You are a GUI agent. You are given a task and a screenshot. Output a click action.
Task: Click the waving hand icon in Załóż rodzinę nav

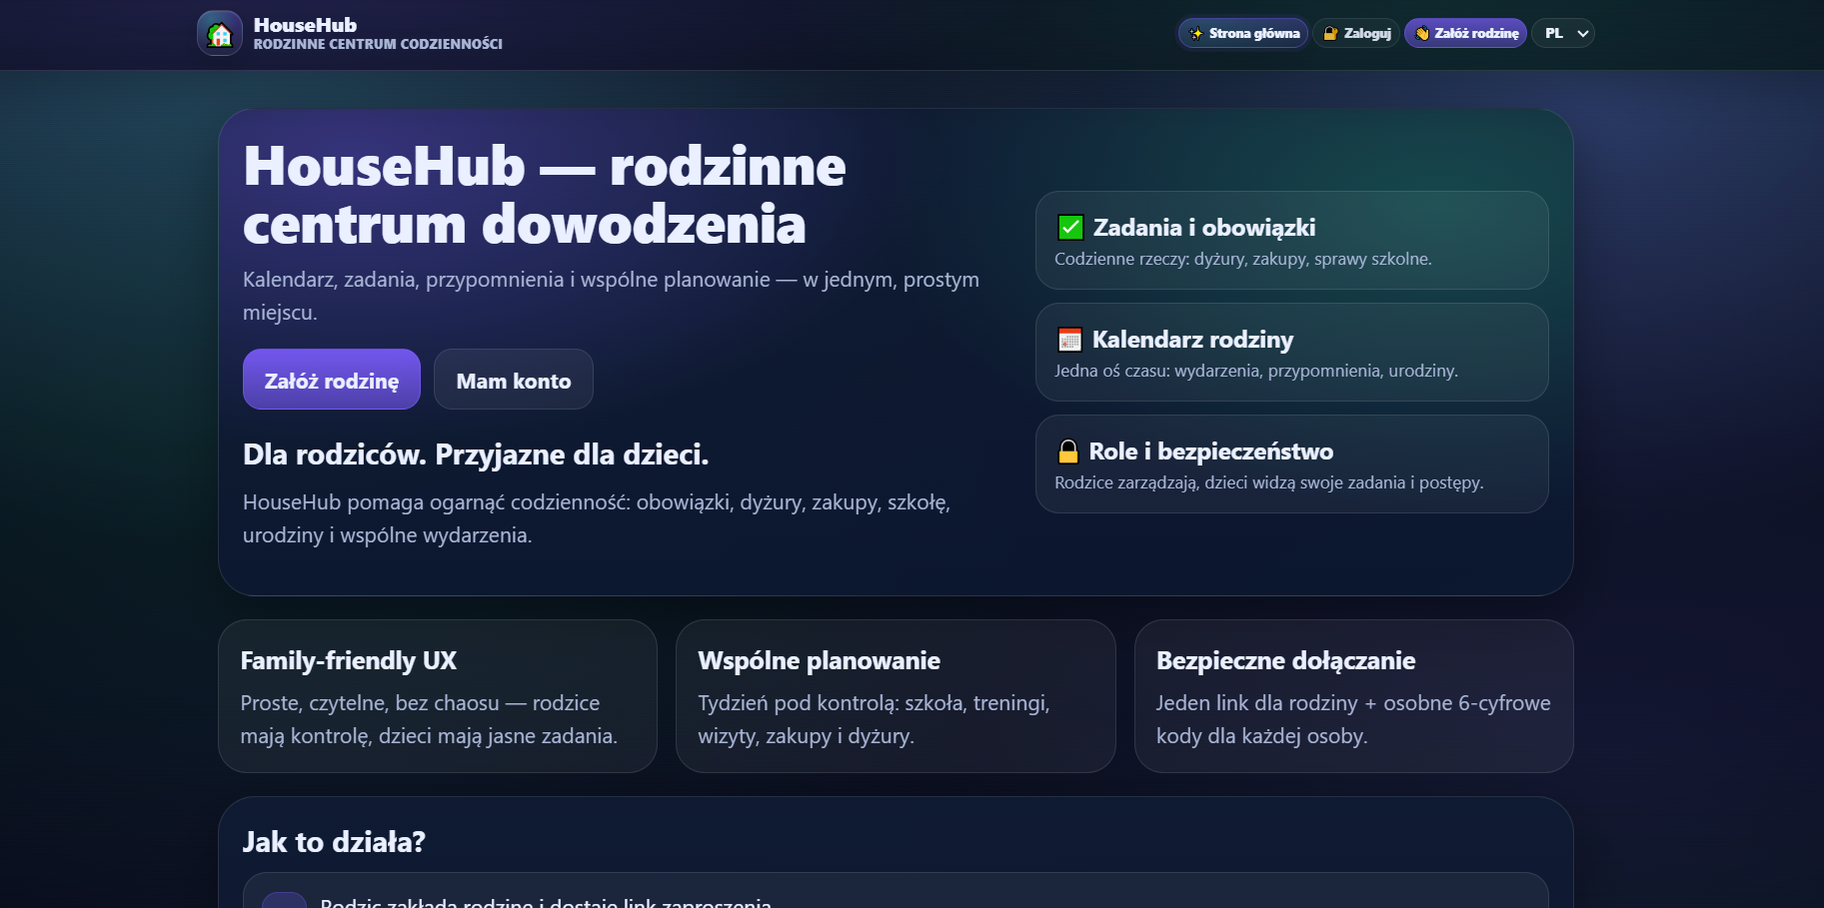point(1422,33)
